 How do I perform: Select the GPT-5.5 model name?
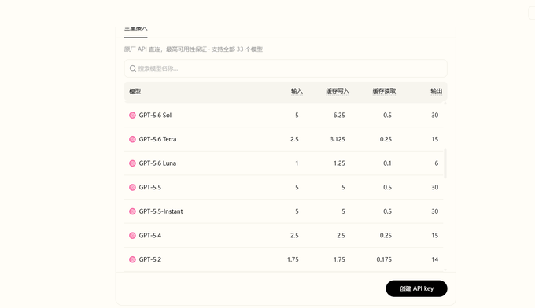pos(150,187)
